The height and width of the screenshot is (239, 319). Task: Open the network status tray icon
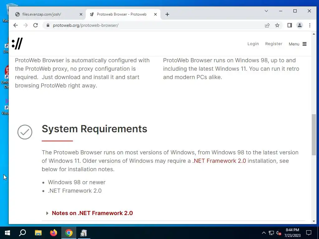coord(271,233)
